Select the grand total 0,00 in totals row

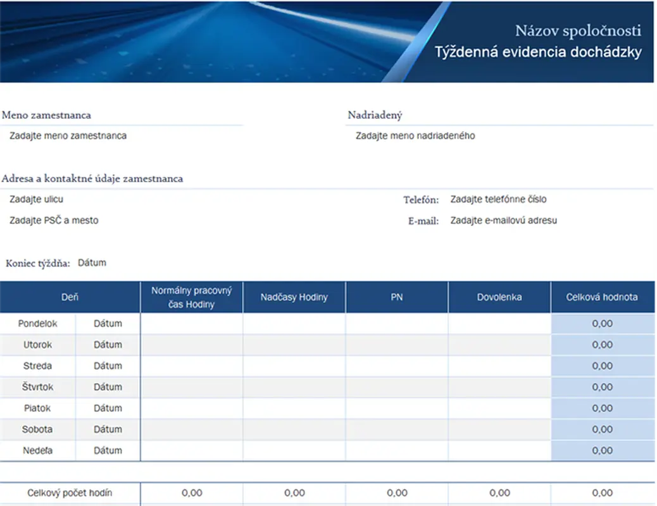point(603,493)
